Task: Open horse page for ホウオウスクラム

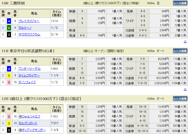Action: (29, 34)
